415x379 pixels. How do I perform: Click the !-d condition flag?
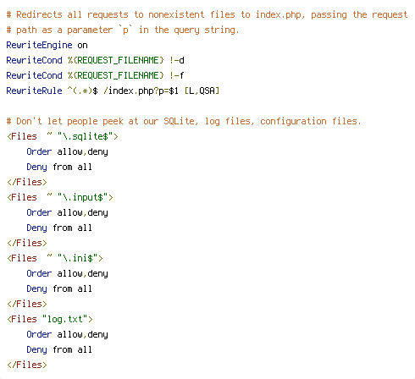(177, 60)
